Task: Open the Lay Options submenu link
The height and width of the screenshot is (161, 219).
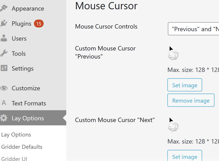Action: 16,135
